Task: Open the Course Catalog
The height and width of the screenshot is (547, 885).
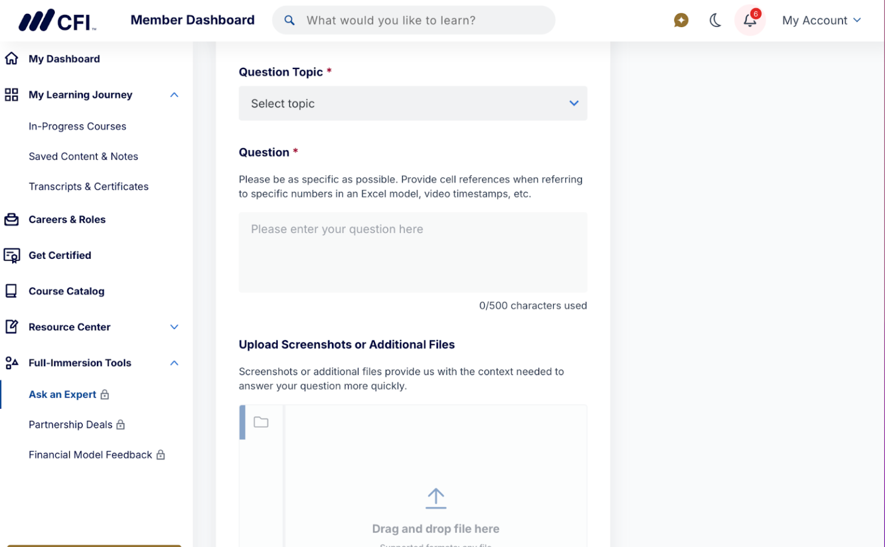Action: point(67,291)
